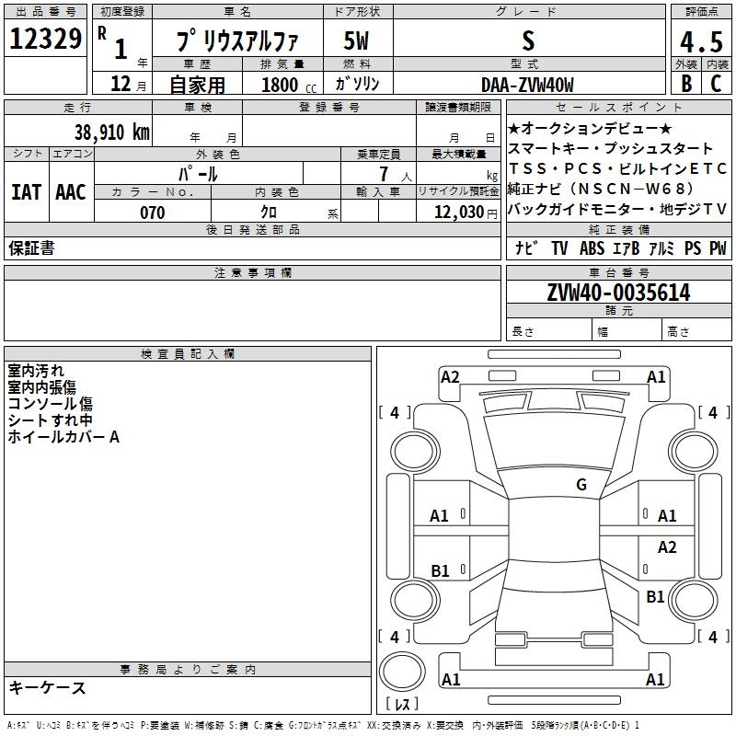Image resolution: width=736 pixels, height=736 pixels.
Task: Select the displacement value 1800 cc
Action: [289, 85]
